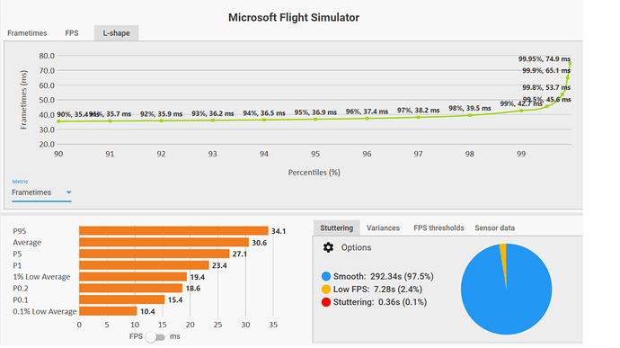Click the 30.6 Average value
Viewport: 620px width, 348px height.
pyautogui.click(x=260, y=243)
